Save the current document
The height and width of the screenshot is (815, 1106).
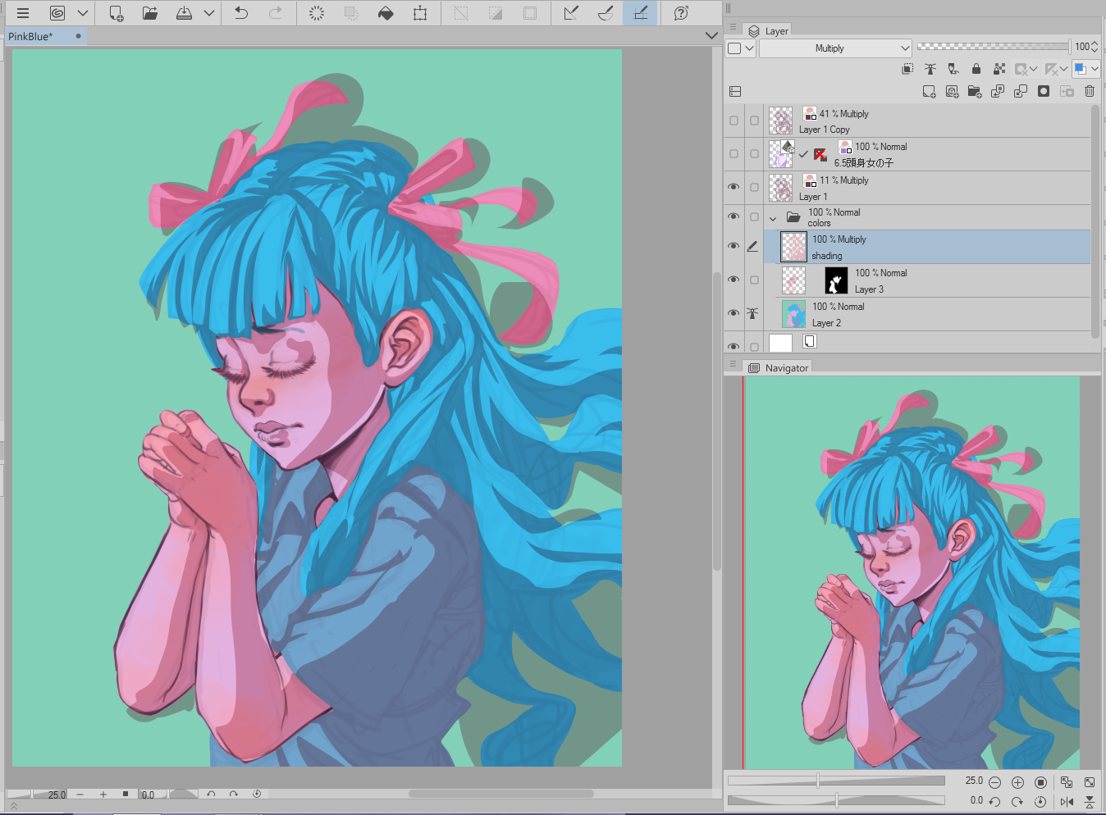(185, 13)
